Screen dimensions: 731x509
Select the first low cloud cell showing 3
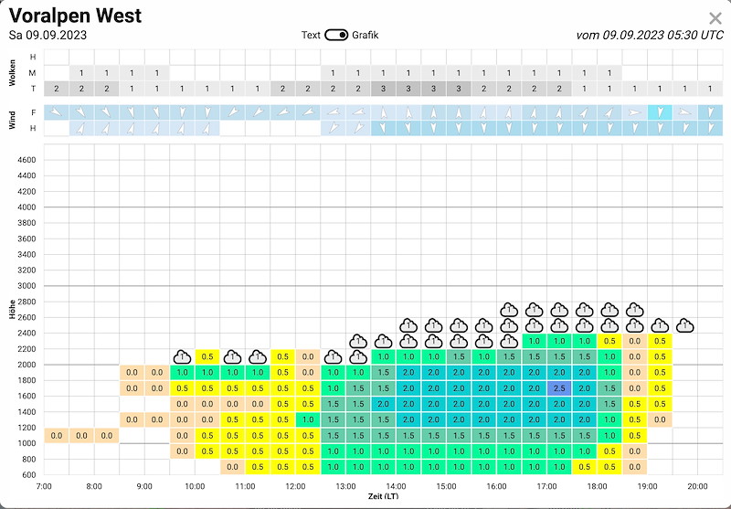pyautogui.click(x=383, y=89)
